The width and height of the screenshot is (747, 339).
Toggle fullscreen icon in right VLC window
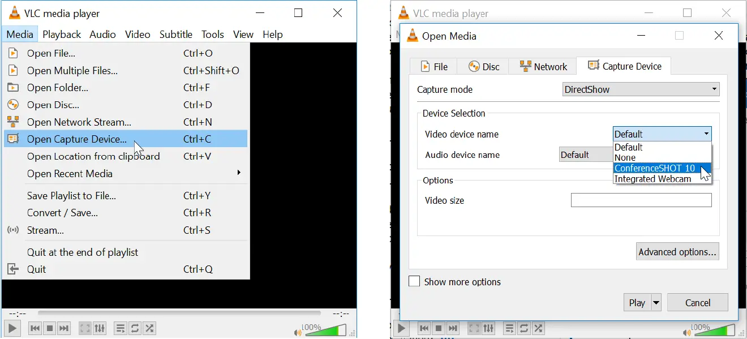pos(474,328)
